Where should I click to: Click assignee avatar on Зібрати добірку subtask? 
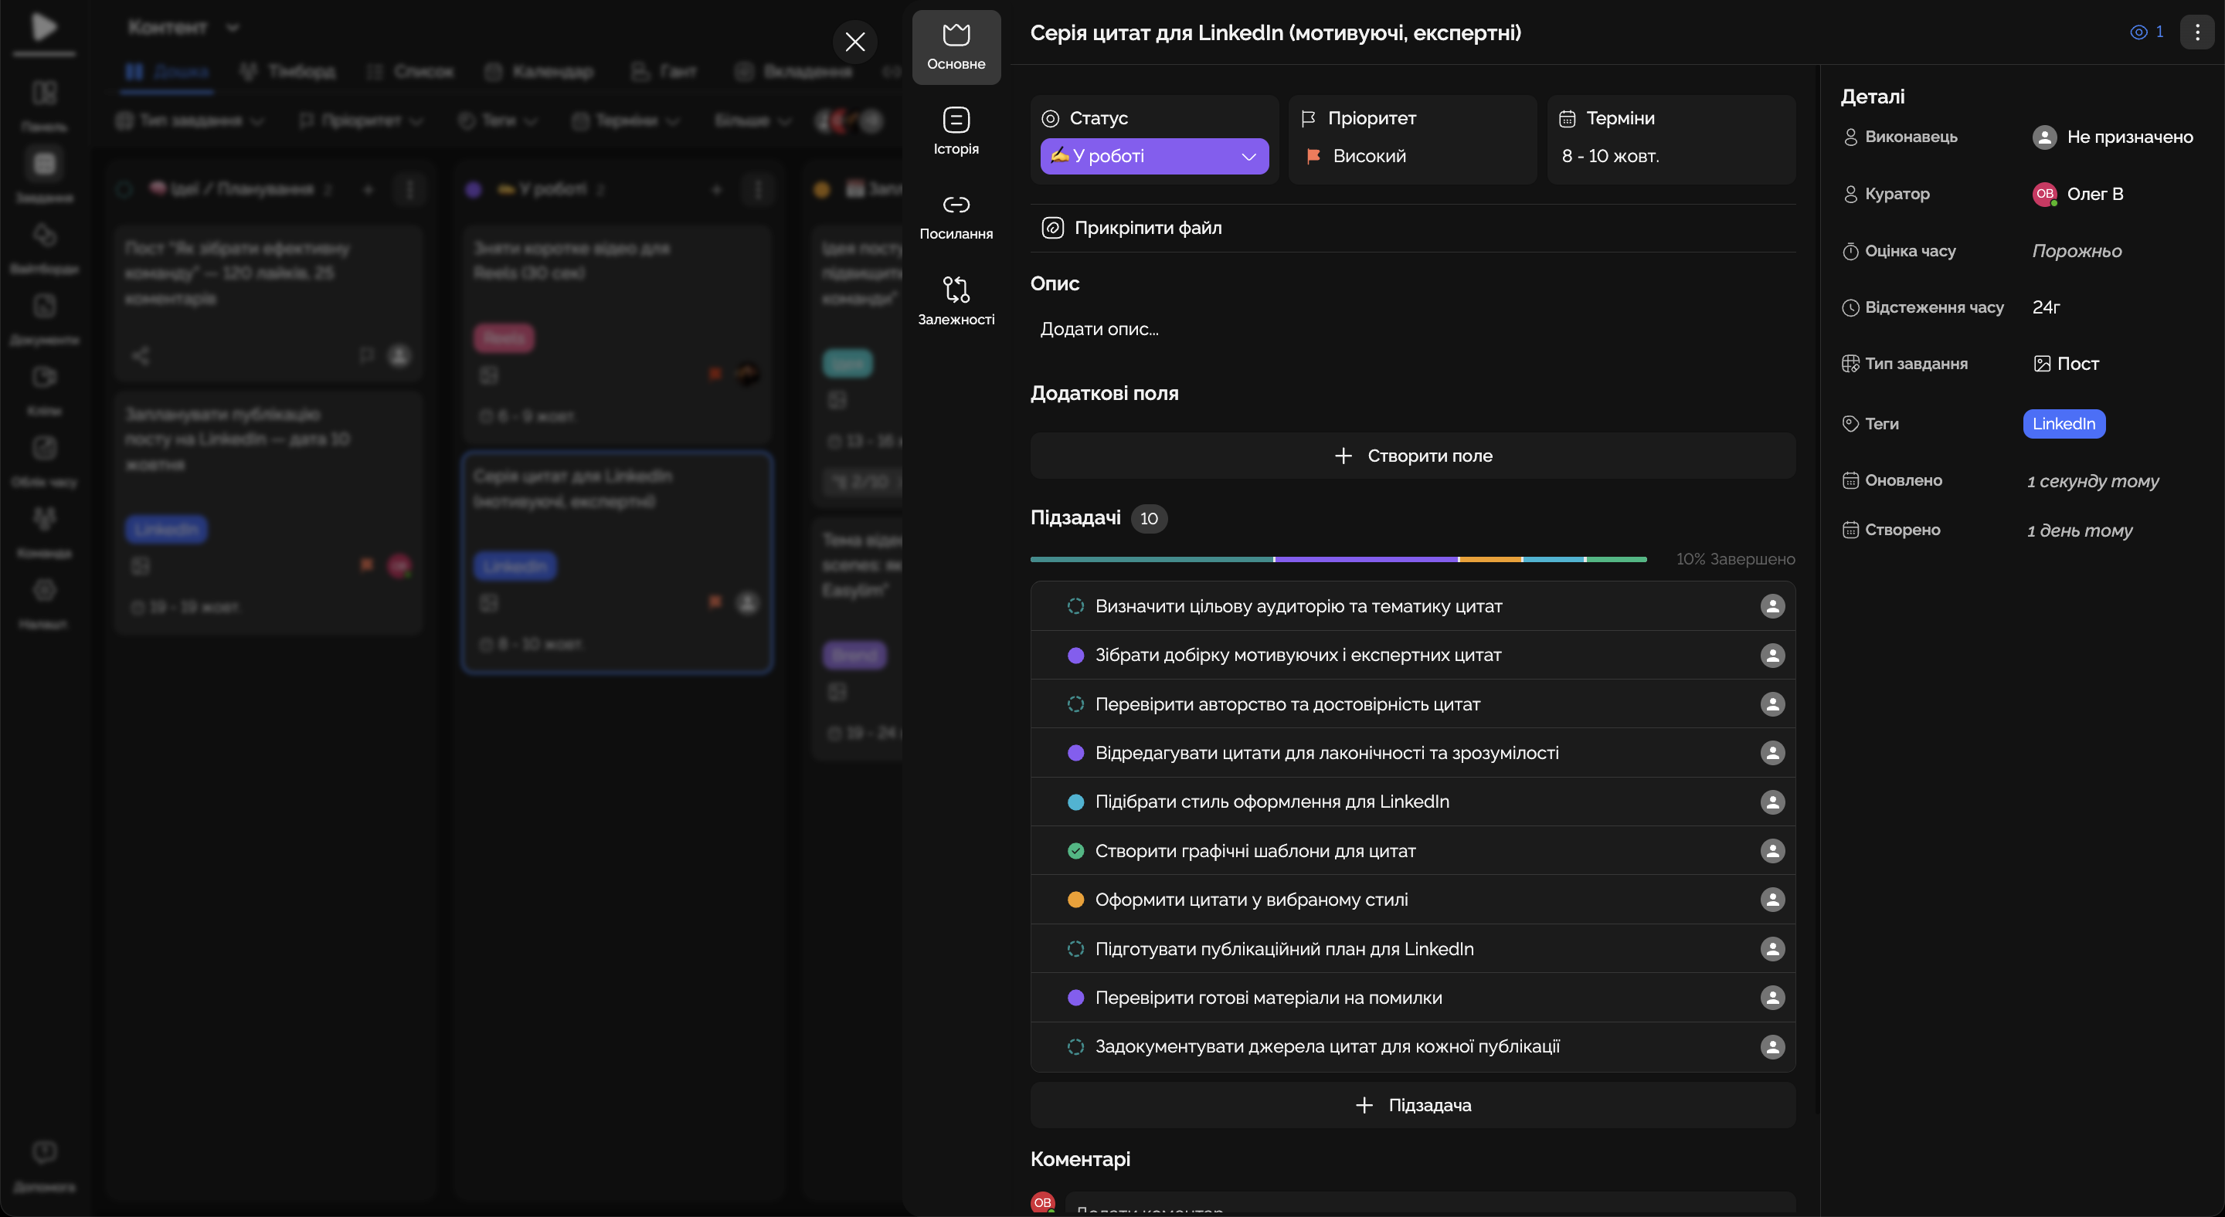pos(1772,655)
